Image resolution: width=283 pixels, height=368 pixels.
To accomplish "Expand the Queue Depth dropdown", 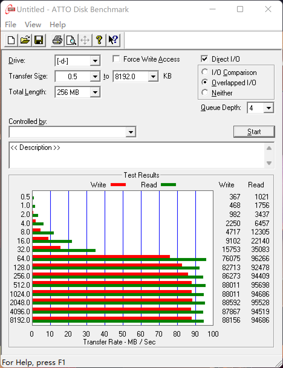I will point(268,108).
